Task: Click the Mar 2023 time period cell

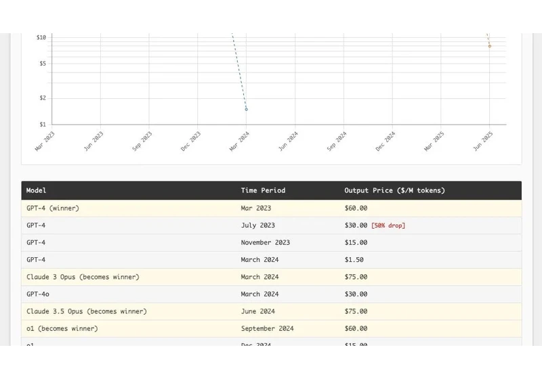Action: point(256,208)
